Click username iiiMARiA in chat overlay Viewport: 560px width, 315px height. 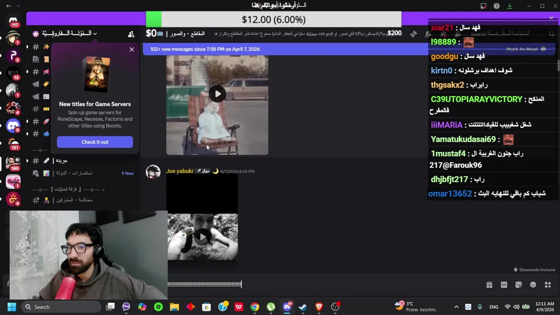[x=446, y=125]
